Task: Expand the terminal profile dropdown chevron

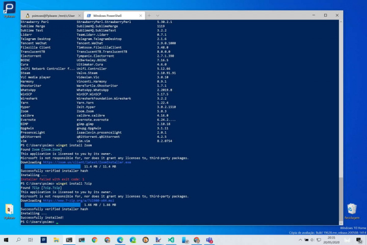Action: click(158, 15)
